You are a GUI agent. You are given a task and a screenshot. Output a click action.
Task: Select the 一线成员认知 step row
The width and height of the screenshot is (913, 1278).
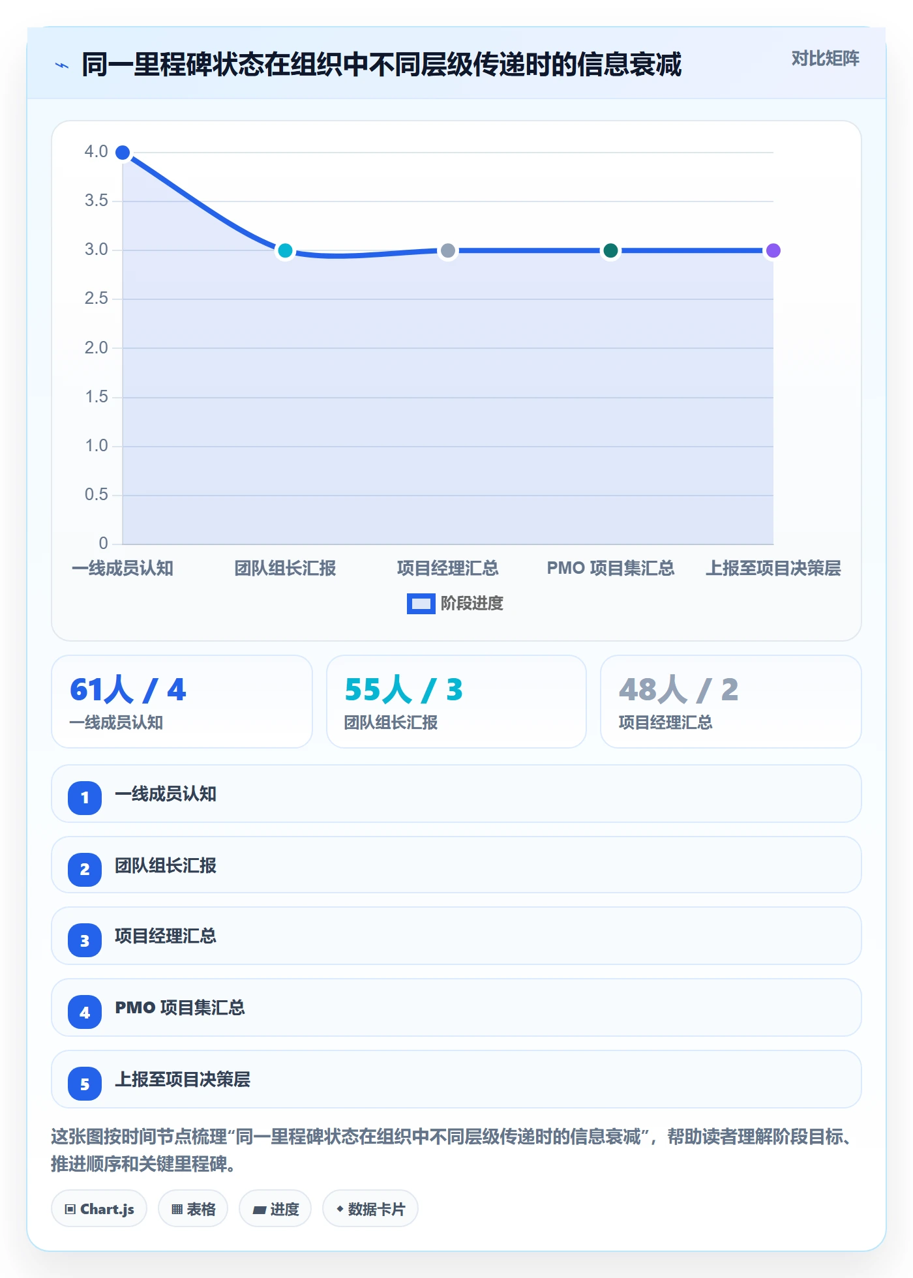pos(456,794)
